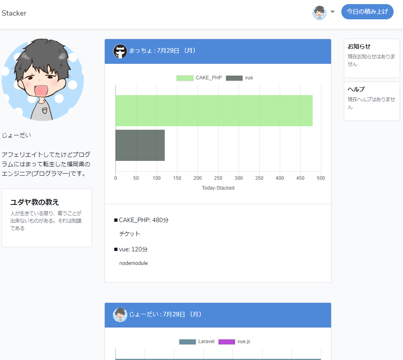Viewport: 403px width, 360px height.
Task: Click the vue.js legend label
Action: [244, 341]
